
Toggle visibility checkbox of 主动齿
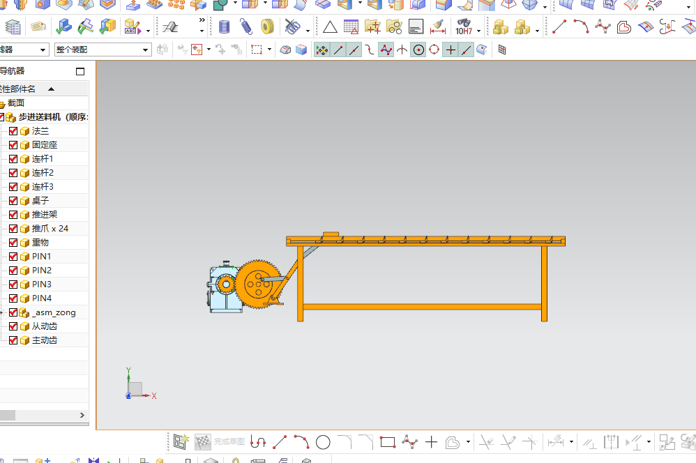(x=13, y=340)
